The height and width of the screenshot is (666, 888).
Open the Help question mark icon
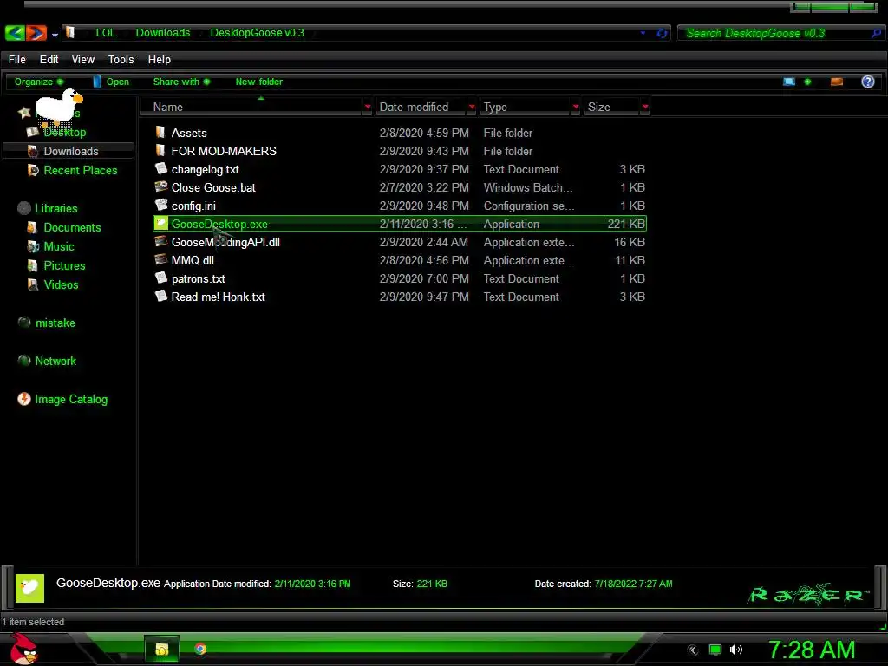(867, 82)
